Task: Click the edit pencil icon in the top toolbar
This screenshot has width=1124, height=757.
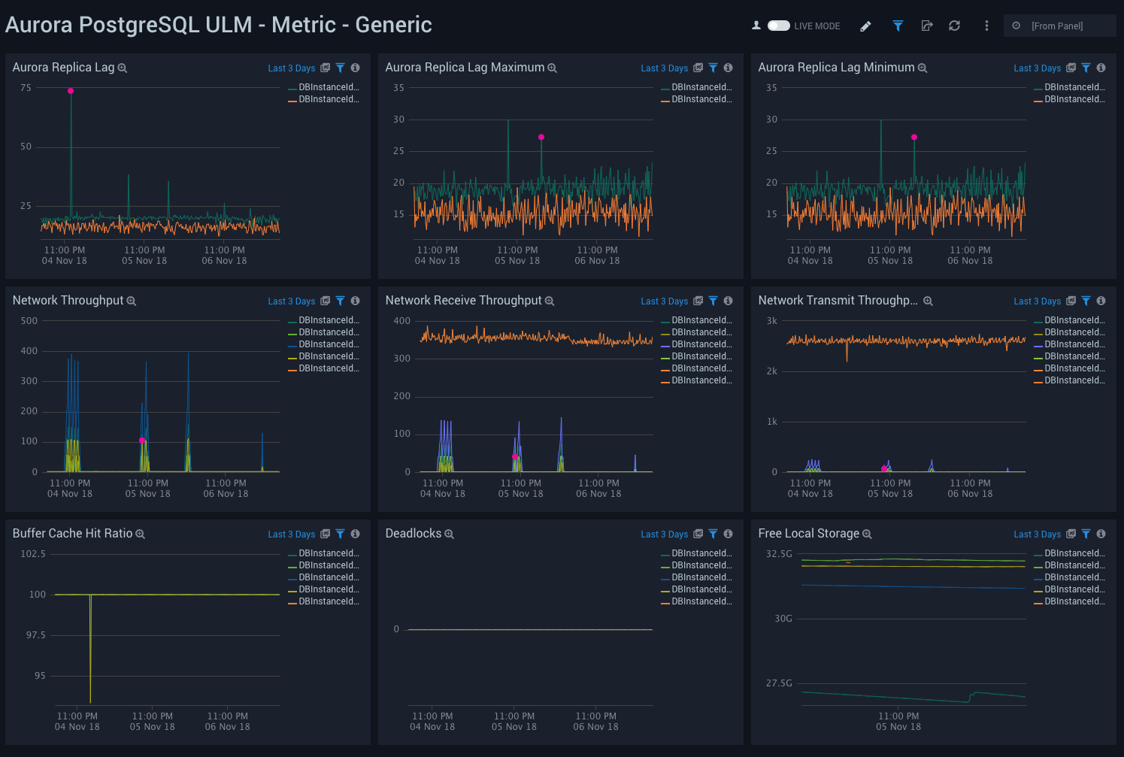Action: [x=865, y=25]
